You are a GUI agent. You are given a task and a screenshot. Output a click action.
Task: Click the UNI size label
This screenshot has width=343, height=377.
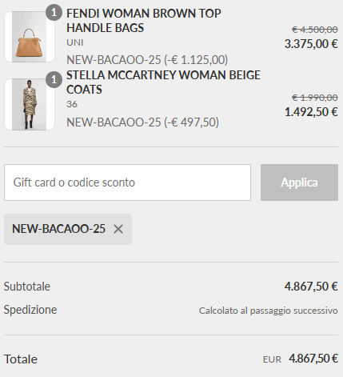tap(75, 42)
